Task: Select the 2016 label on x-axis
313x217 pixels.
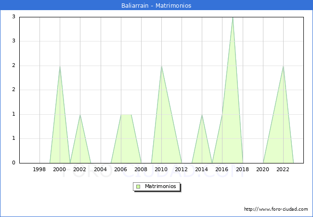Action: (x=222, y=169)
